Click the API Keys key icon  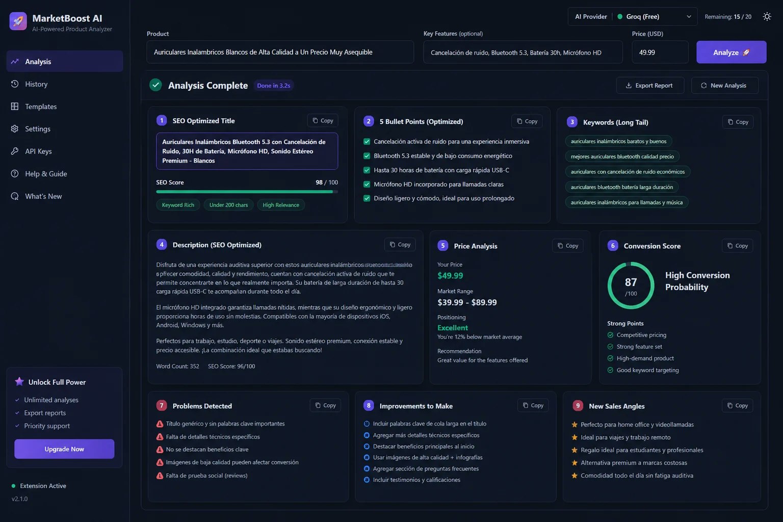(x=15, y=151)
